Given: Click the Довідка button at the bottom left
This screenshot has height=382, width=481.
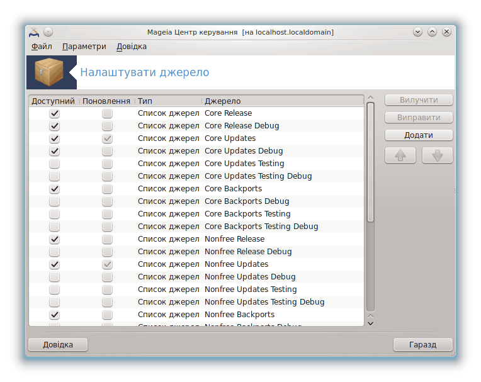Looking at the screenshot, I should point(58,345).
